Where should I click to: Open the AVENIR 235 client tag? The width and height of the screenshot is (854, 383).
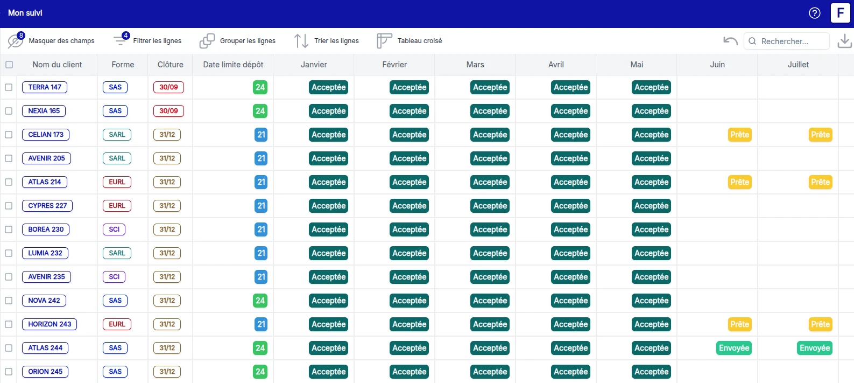(46, 277)
